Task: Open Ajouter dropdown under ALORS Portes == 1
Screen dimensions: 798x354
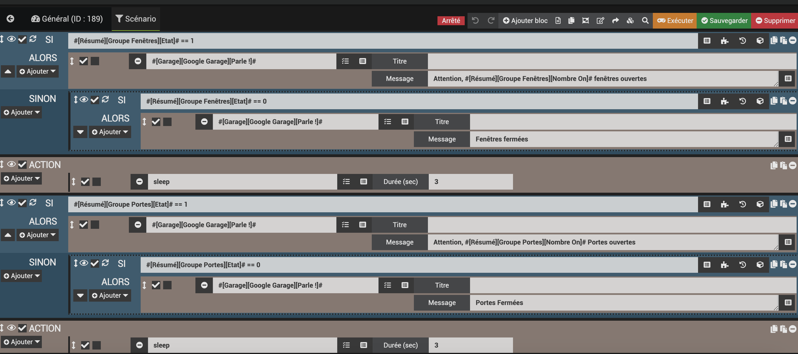Action: (x=37, y=235)
